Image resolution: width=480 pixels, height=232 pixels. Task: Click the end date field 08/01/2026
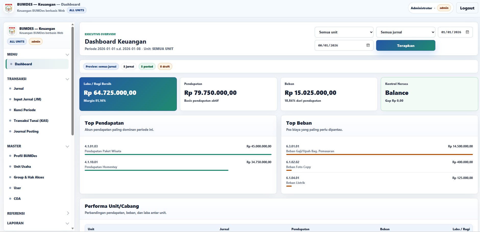344,45
